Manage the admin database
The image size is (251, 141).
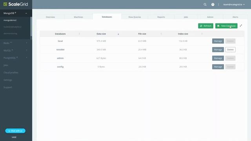point(218,58)
